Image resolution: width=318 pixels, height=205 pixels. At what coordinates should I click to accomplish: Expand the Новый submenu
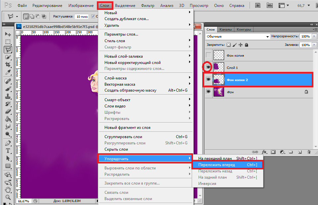tap(146, 13)
